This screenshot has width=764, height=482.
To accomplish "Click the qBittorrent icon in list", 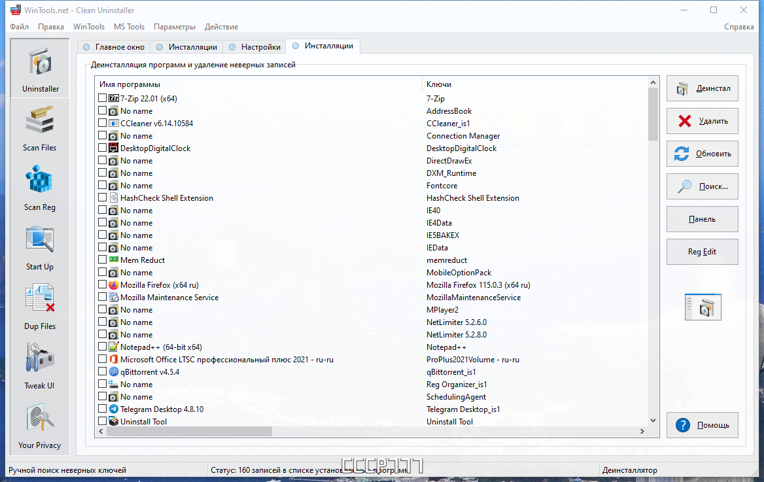I will pyautogui.click(x=114, y=372).
